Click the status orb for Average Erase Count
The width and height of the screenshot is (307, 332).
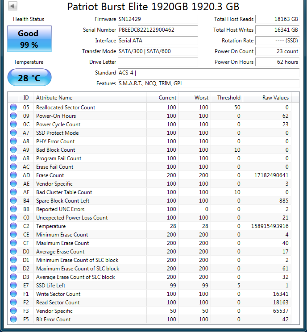[13, 251]
